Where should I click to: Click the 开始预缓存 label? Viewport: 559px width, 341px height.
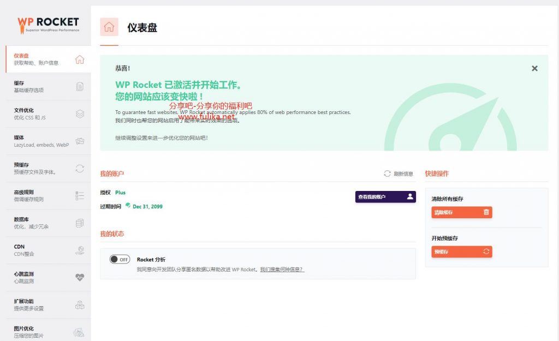[444, 238]
